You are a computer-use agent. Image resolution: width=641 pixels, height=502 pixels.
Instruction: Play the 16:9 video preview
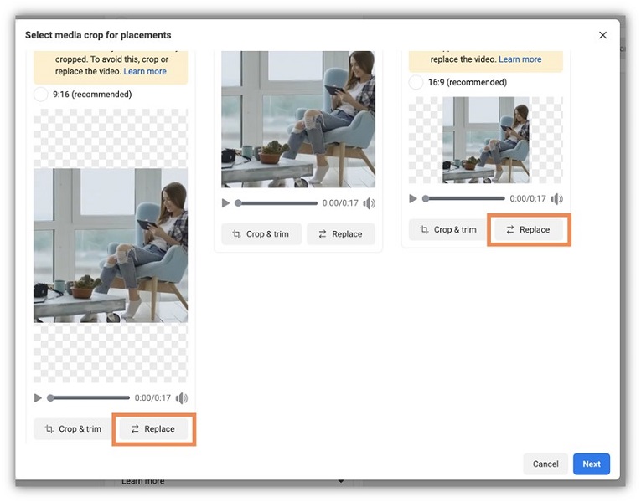(x=413, y=199)
